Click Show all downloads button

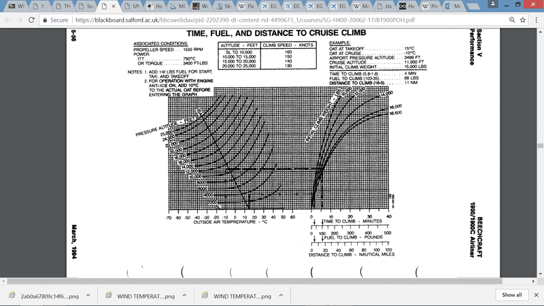pos(512,295)
